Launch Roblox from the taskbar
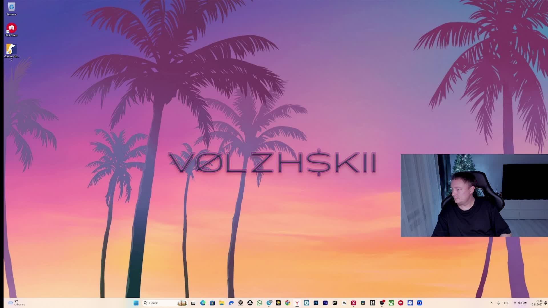548x308 pixels. [x=410, y=303]
